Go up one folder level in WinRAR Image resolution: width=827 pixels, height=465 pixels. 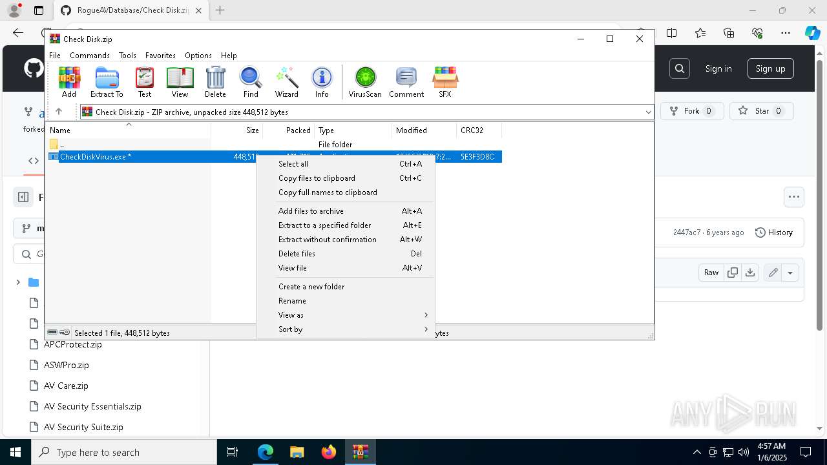tap(58, 112)
